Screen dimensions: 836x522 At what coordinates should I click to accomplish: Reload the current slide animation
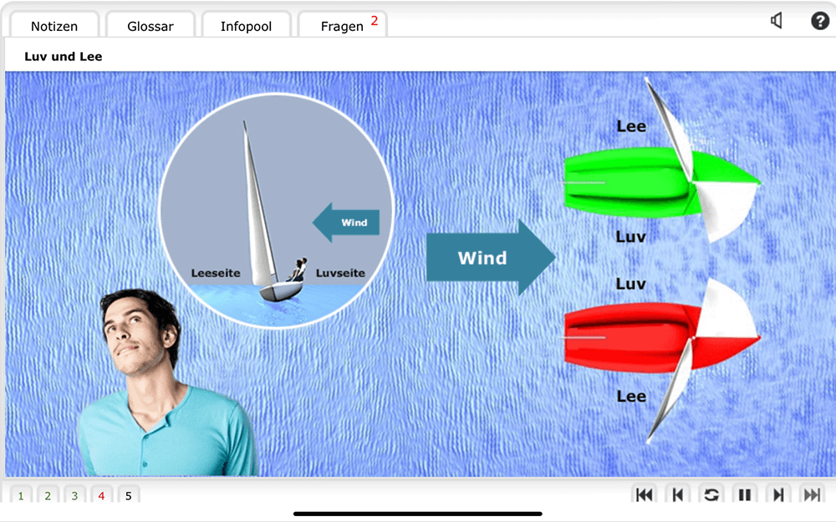[x=711, y=494]
